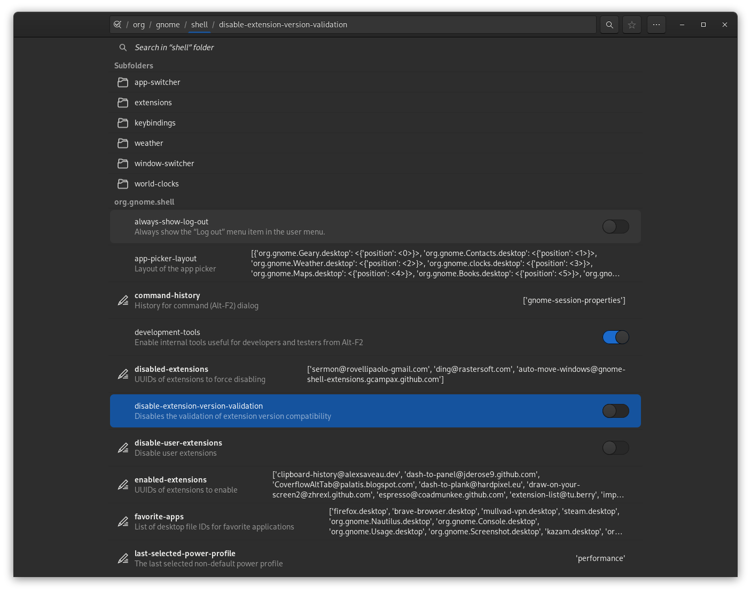Click the search magnifier icon in header
The height and width of the screenshot is (592, 751).
(x=609, y=25)
